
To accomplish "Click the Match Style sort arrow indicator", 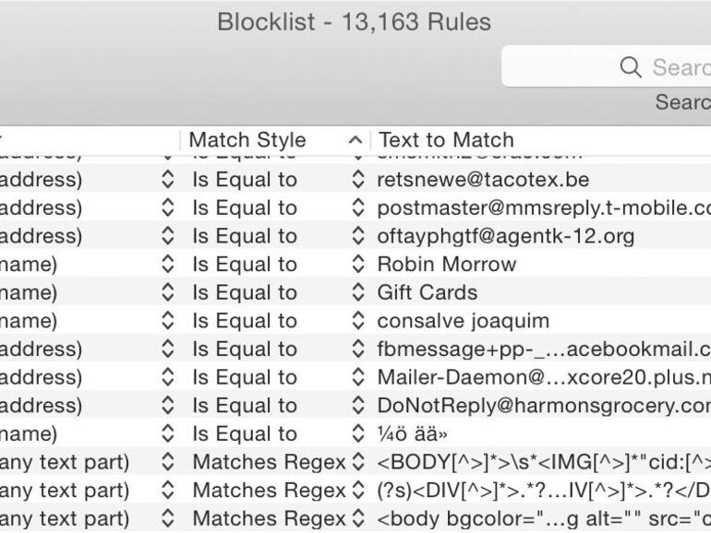I will [355, 140].
